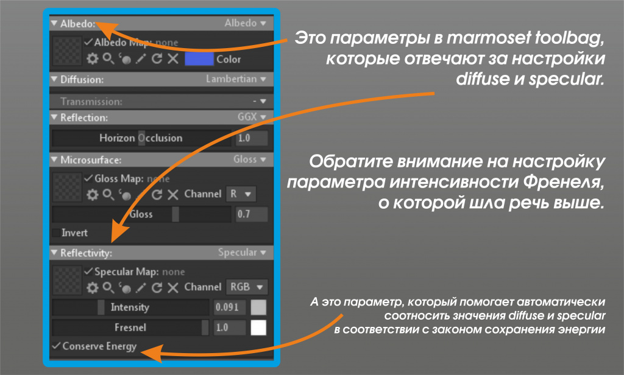Click the Gloss Map texture thumbnail

[67, 187]
